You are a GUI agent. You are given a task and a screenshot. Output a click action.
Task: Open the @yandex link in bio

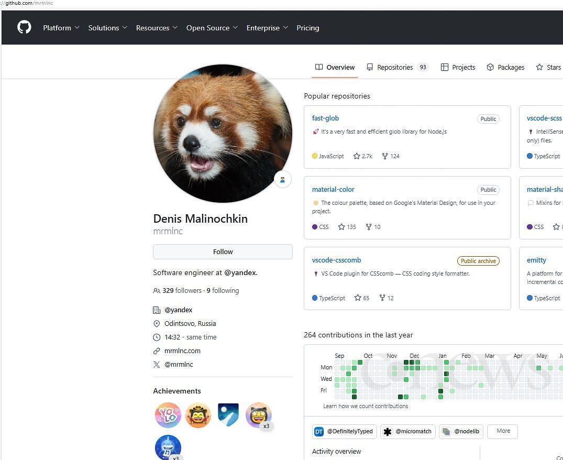click(240, 272)
